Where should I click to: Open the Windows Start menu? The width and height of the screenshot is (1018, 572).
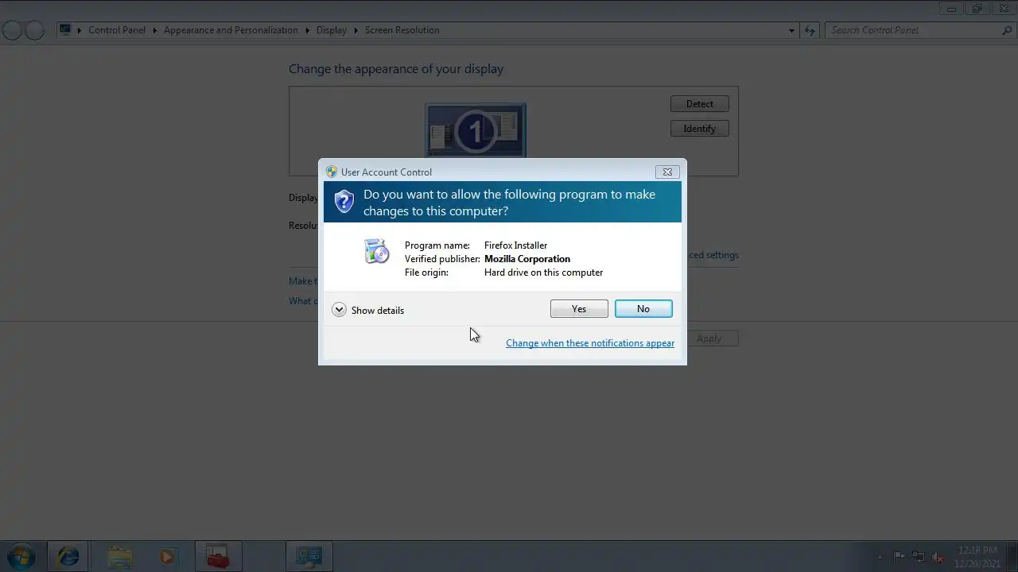21,555
